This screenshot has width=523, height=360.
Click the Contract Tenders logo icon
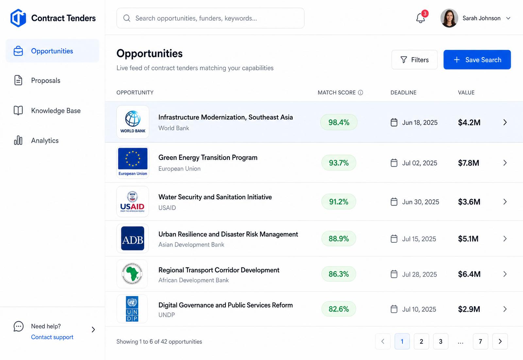tap(18, 18)
